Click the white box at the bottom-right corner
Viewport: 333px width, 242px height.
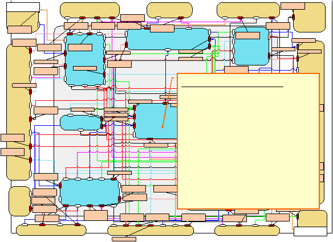[310, 231]
